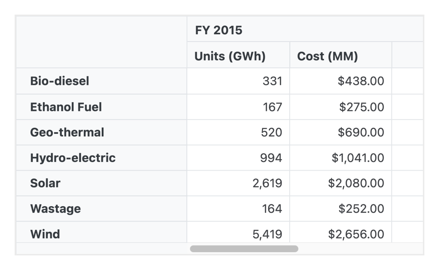The image size is (439, 270).
Task: Click the 2,619 units value for Solar
Action: pos(271,183)
